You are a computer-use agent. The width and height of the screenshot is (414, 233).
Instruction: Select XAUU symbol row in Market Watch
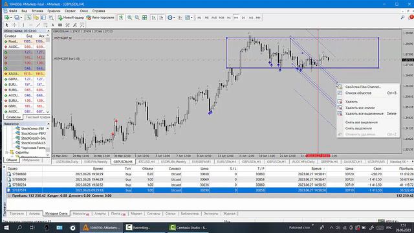click(x=25, y=74)
